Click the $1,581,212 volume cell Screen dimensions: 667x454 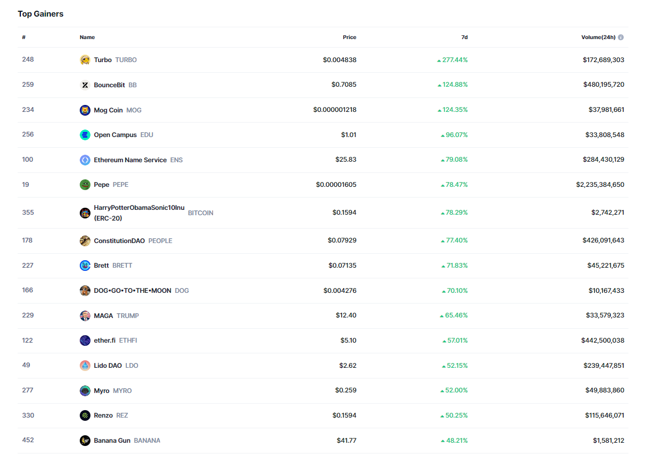(x=608, y=441)
